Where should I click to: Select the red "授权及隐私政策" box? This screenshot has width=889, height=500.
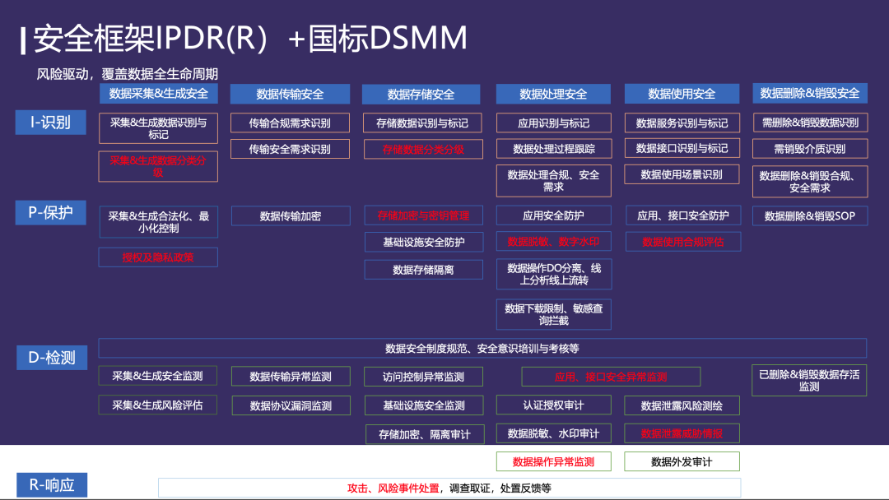tap(158, 257)
